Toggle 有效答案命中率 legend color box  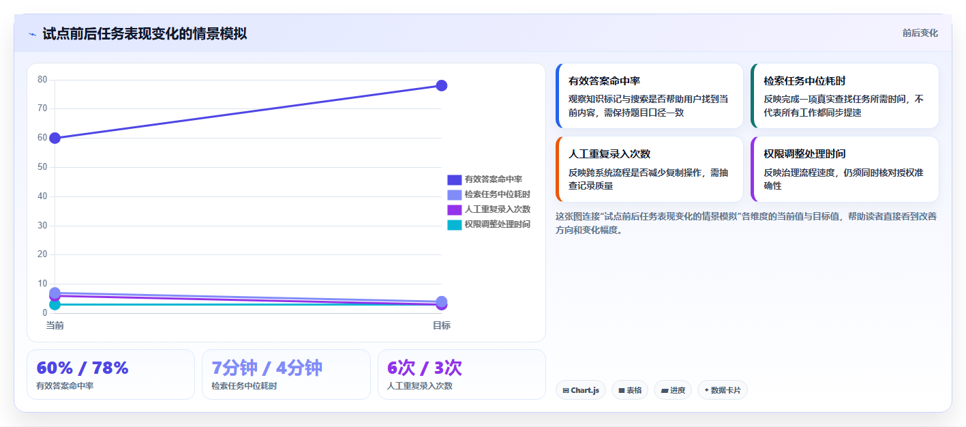[454, 179]
